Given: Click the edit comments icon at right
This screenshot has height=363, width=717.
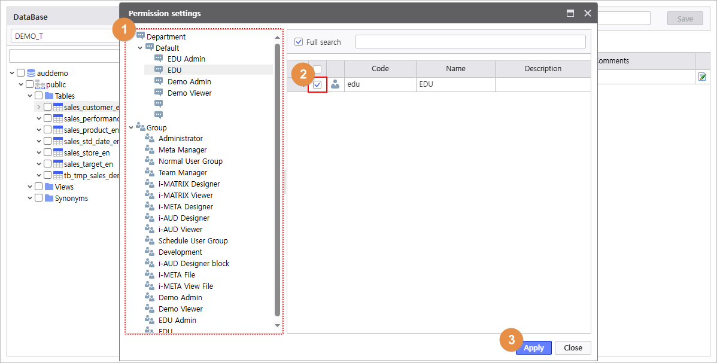Looking at the screenshot, I should [702, 77].
